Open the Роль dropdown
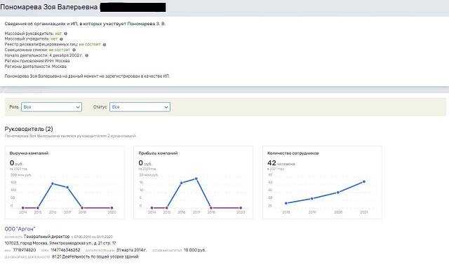This screenshot has height=264, width=449. pyautogui.click(x=51, y=107)
